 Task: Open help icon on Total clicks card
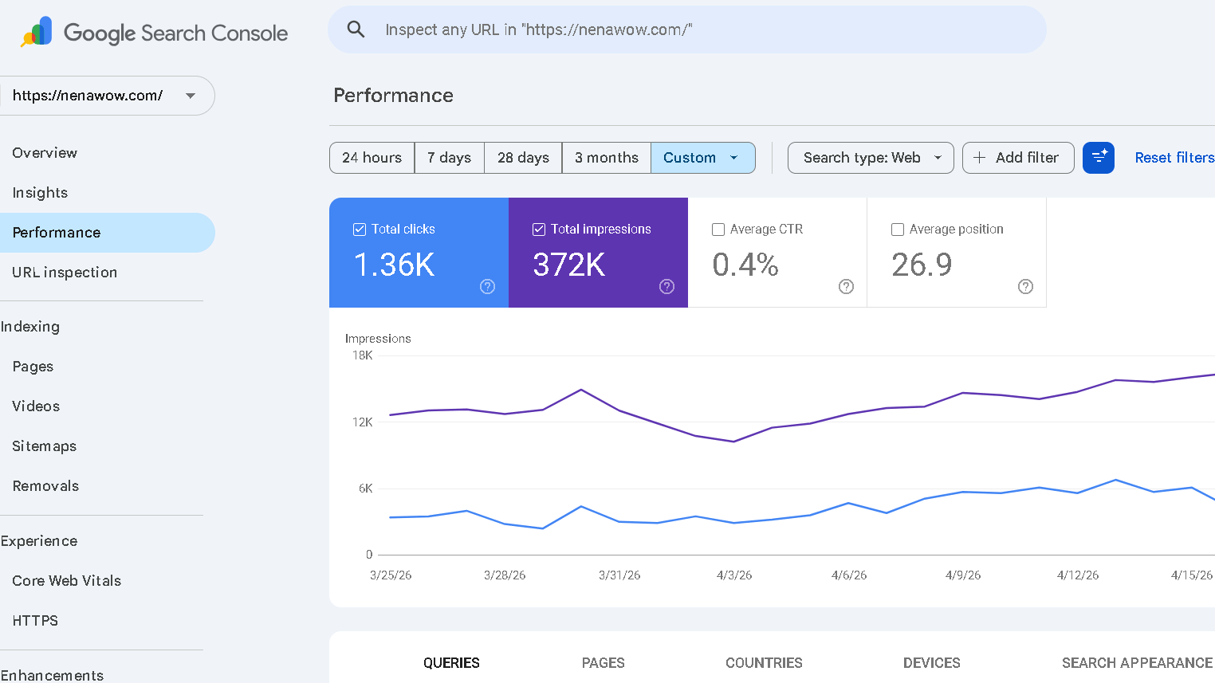click(487, 287)
